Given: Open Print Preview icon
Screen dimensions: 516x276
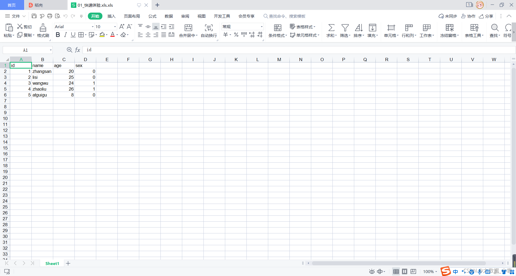Looking at the screenshot, I should tap(58, 16).
